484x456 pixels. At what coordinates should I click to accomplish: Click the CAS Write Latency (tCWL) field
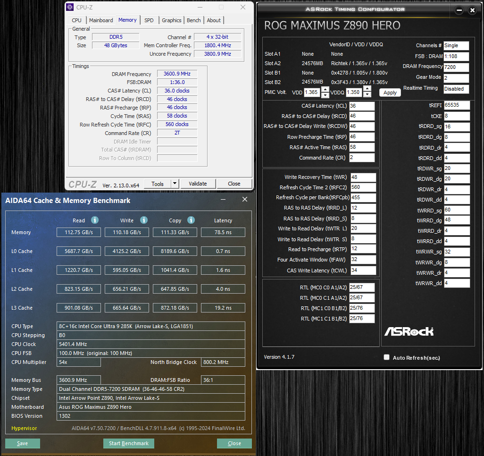coord(363,270)
